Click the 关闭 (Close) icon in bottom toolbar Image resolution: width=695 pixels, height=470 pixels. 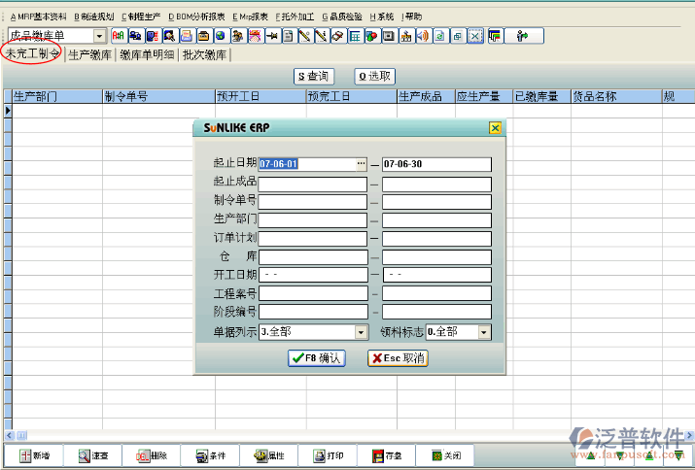click(446, 455)
